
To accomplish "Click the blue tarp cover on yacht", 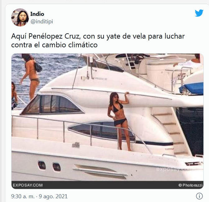I will click(x=192, y=88).
